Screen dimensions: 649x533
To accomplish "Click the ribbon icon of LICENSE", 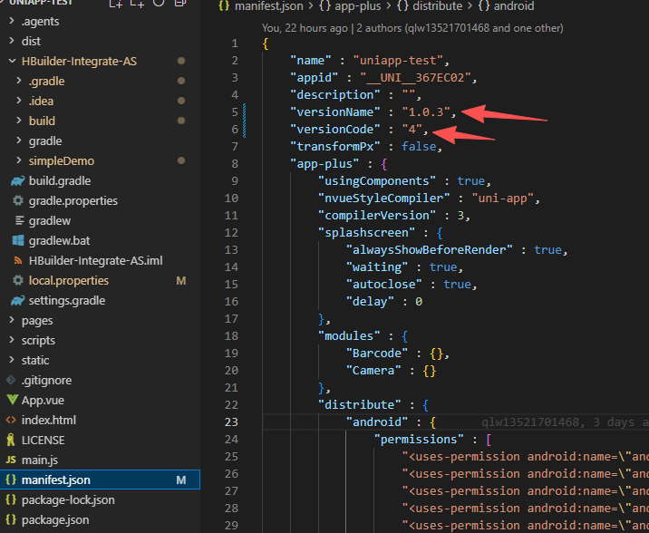I will [x=11, y=440].
